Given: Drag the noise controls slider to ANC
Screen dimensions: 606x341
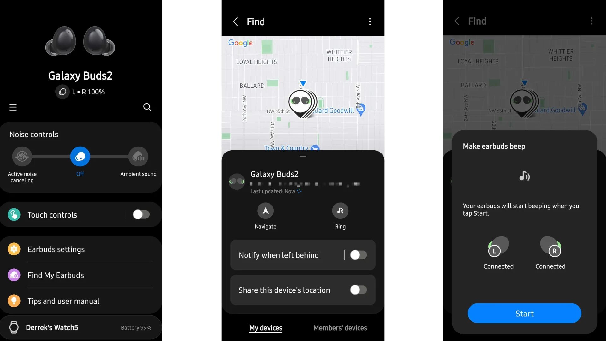Looking at the screenshot, I should 22,156.
